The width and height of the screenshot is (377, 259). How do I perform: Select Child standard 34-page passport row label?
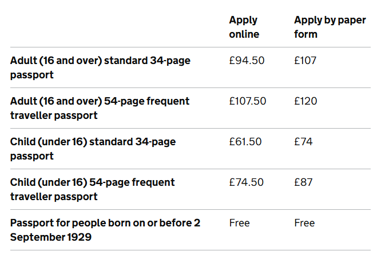point(93,149)
